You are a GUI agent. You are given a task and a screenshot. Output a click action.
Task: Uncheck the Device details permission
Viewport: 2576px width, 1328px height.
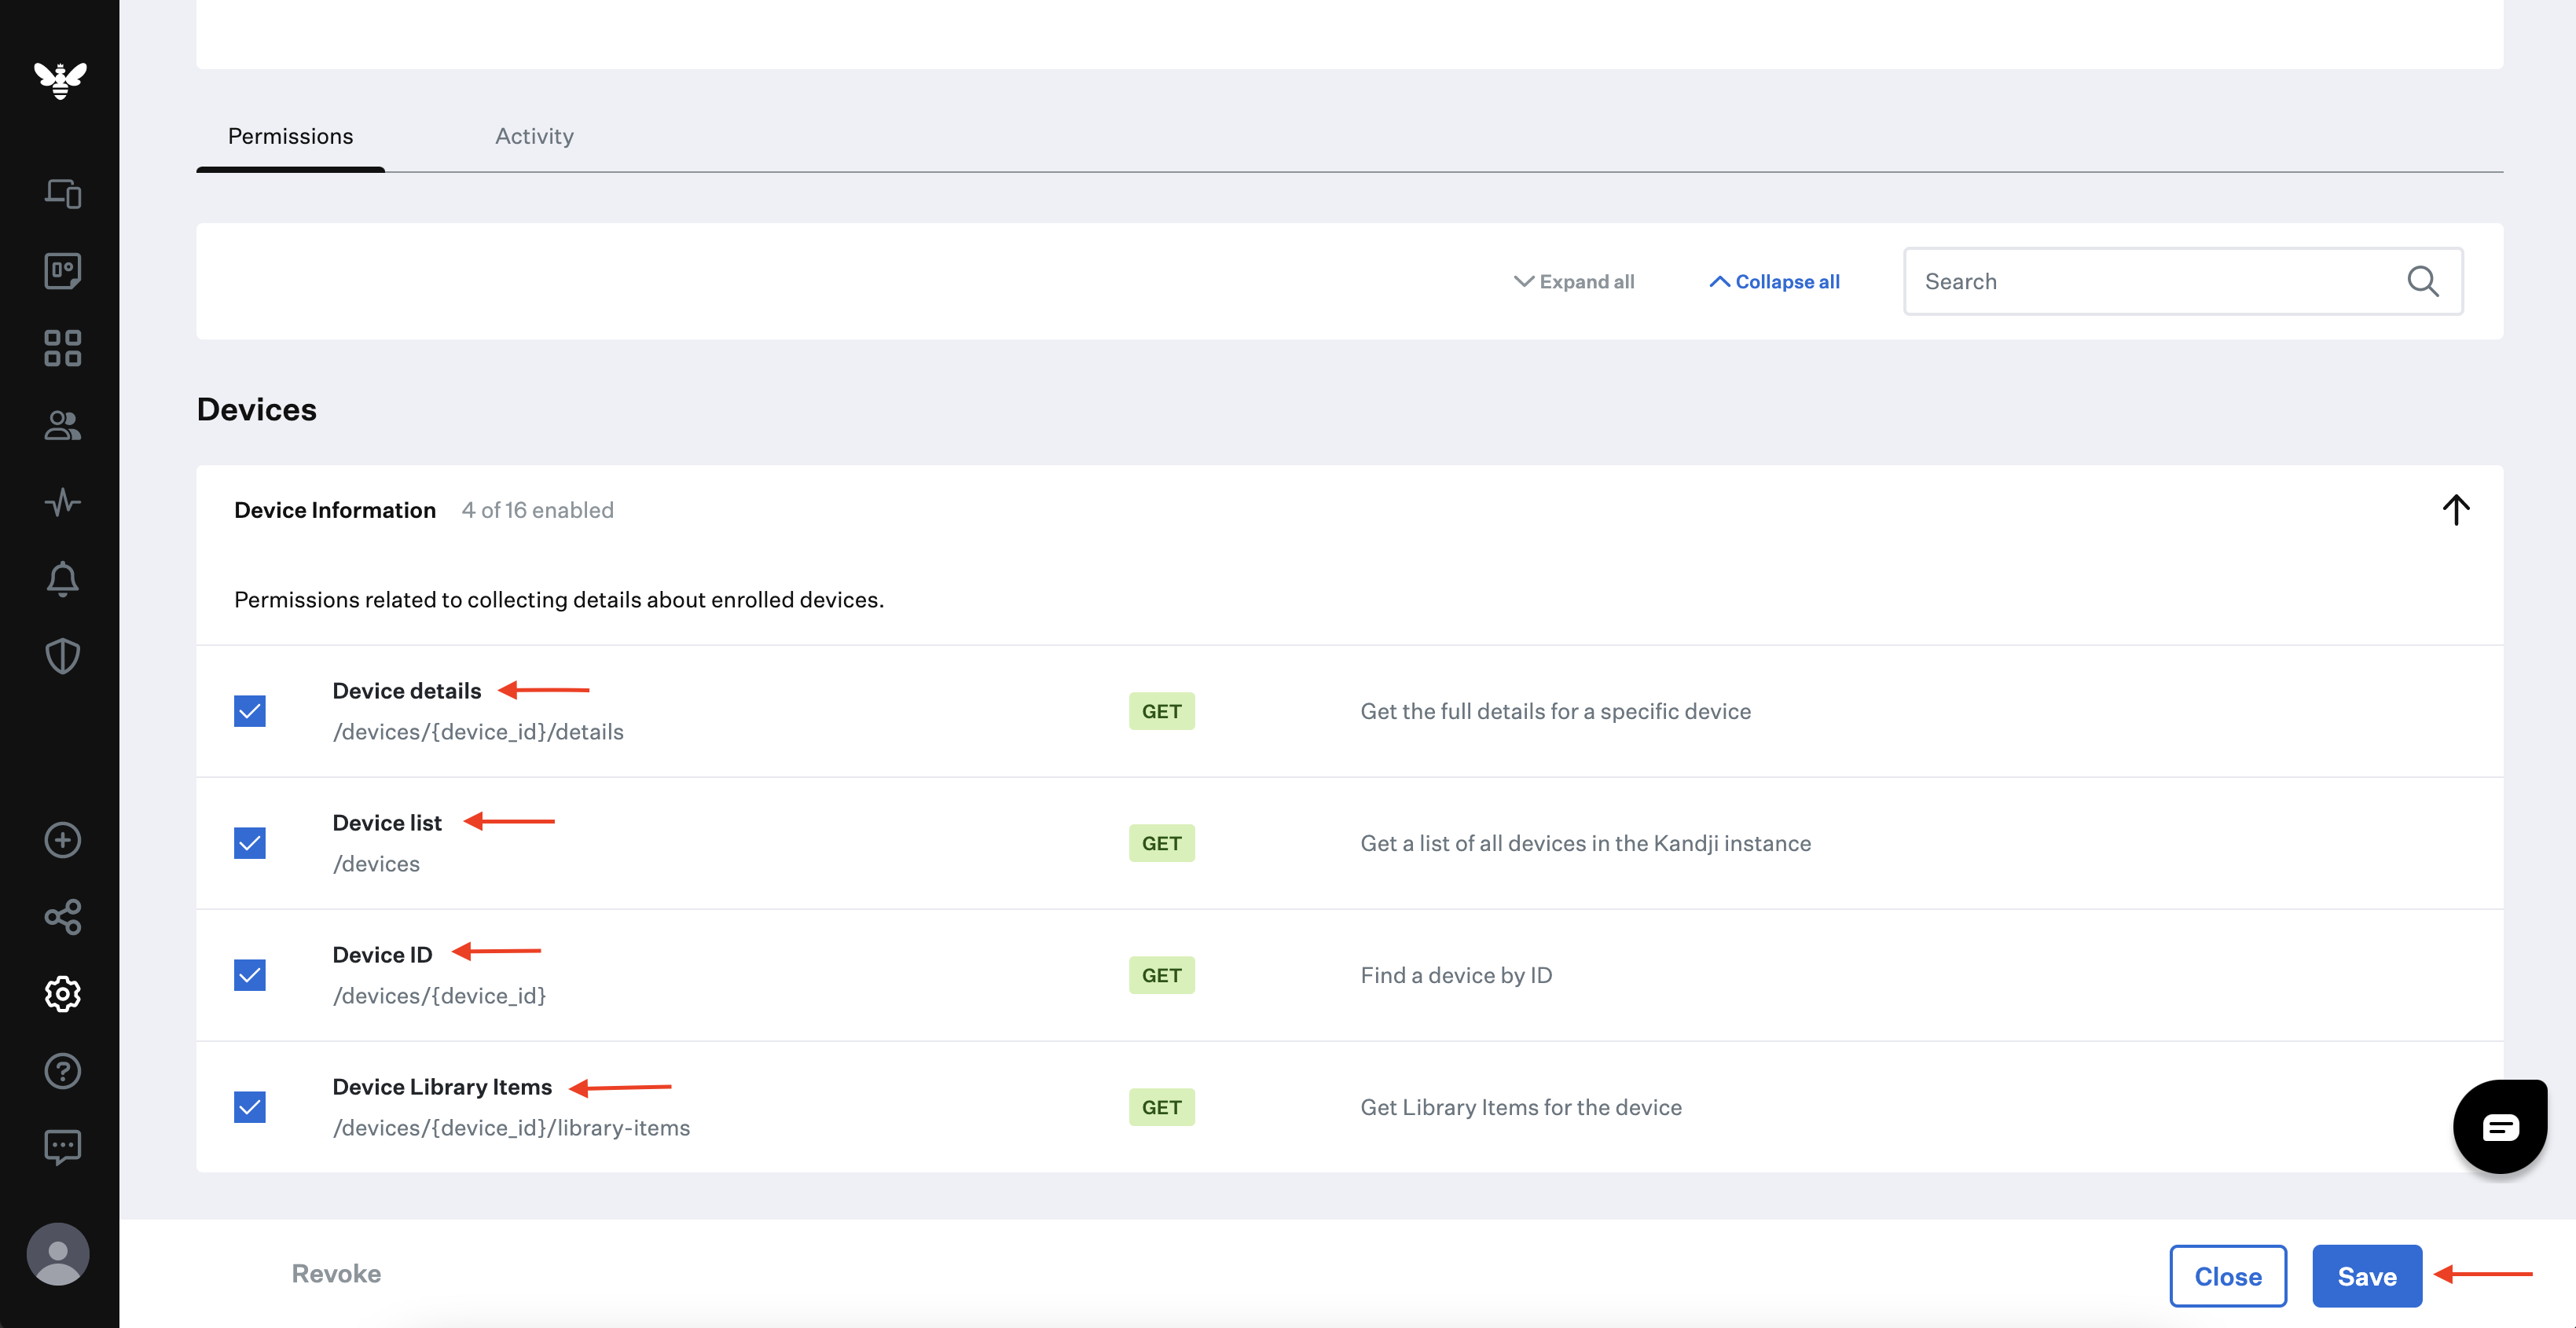(x=249, y=711)
